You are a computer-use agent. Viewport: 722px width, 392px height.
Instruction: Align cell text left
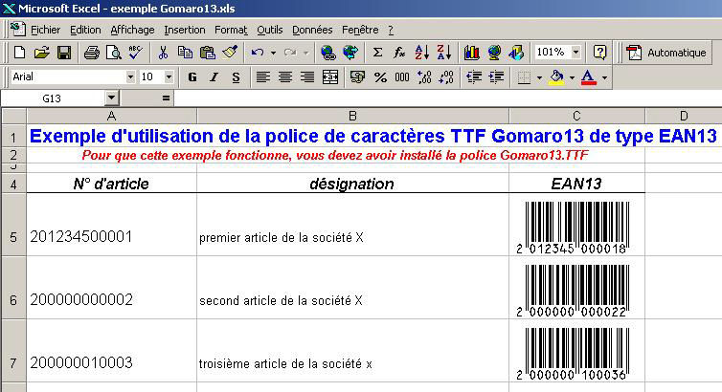click(263, 76)
